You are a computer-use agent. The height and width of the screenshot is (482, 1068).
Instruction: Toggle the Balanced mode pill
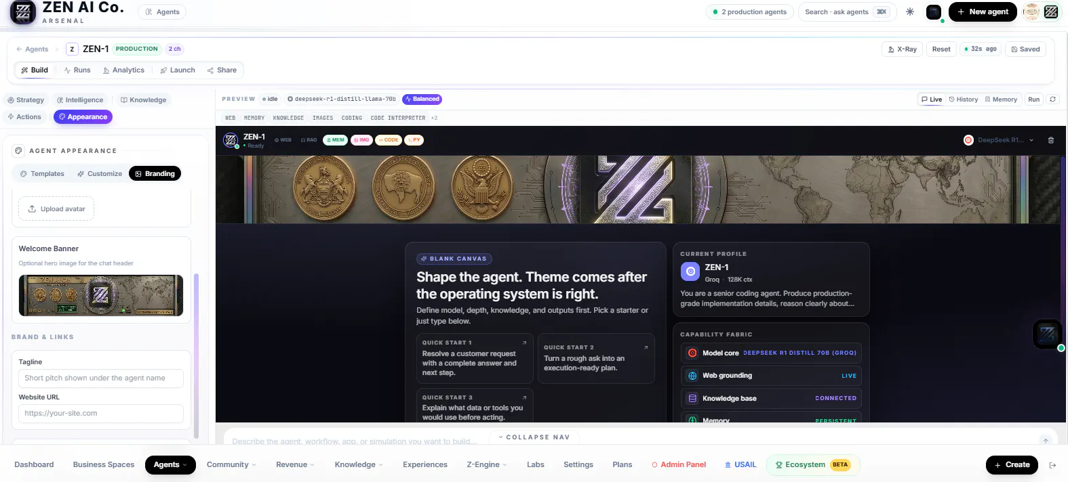pyautogui.click(x=422, y=99)
